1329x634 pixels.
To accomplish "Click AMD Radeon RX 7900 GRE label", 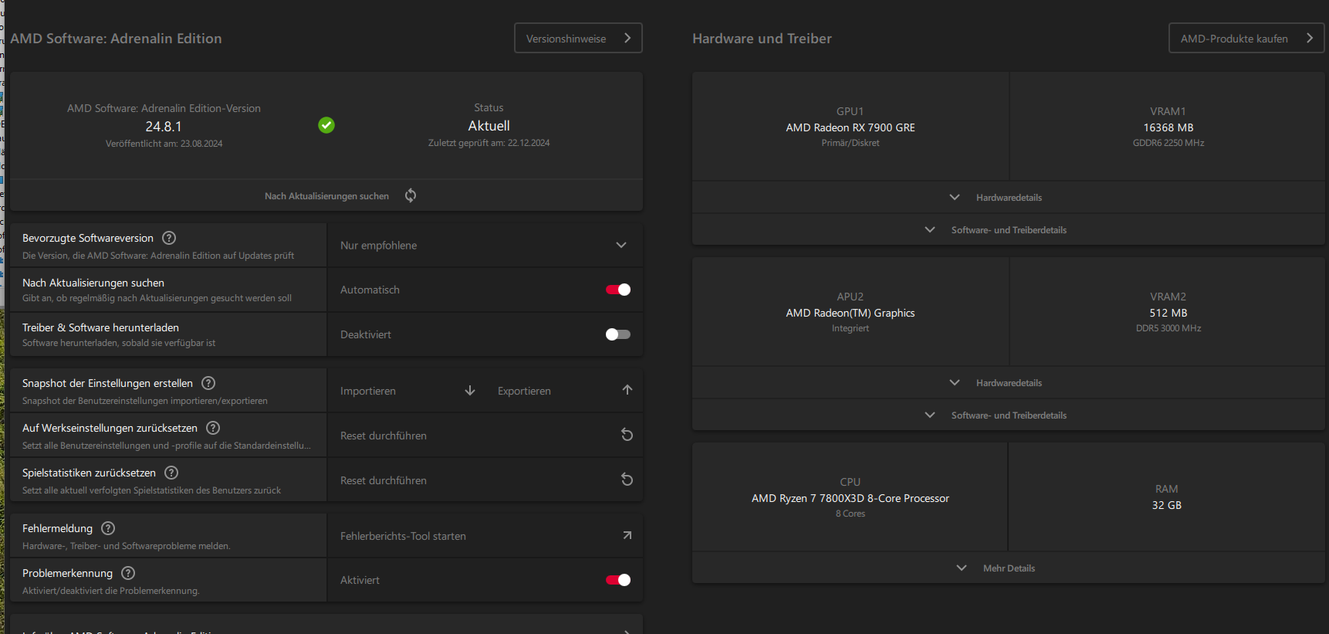I will click(850, 127).
